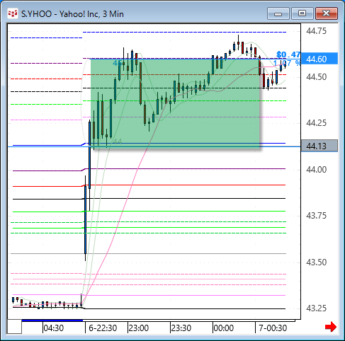Select the gray 44.13 price label
Screen dimensions: 345x341
click(x=319, y=146)
